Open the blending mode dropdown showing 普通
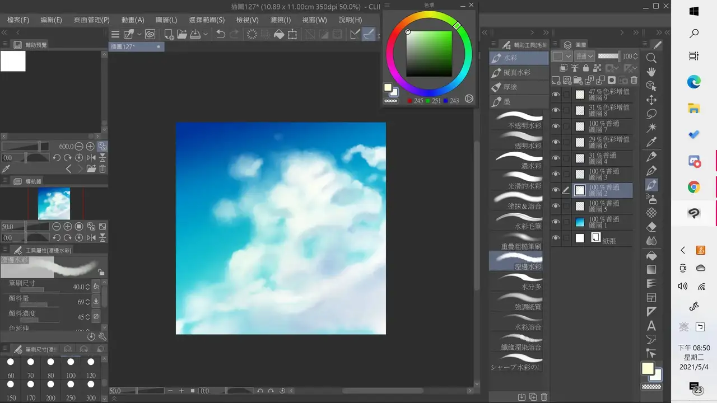 tap(585, 56)
